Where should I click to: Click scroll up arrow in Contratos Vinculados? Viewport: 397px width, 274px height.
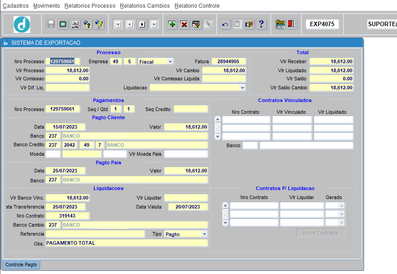pyautogui.click(x=217, y=119)
